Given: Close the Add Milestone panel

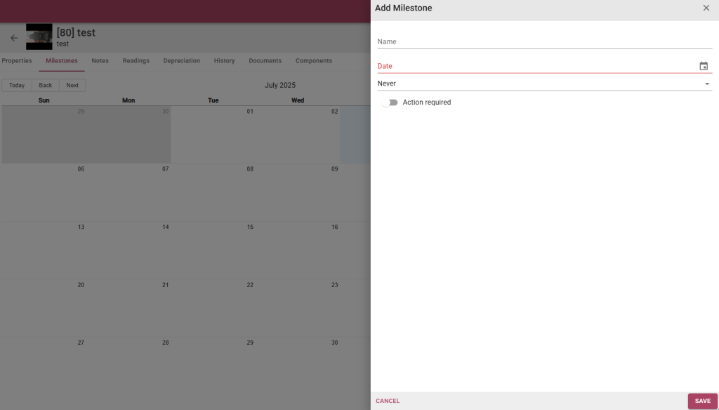Looking at the screenshot, I should (706, 8).
